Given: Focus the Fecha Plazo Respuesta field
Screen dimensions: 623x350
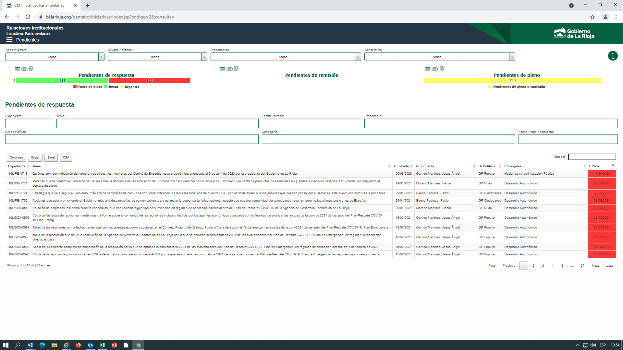Looking at the screenshot, I should point(568,139).
